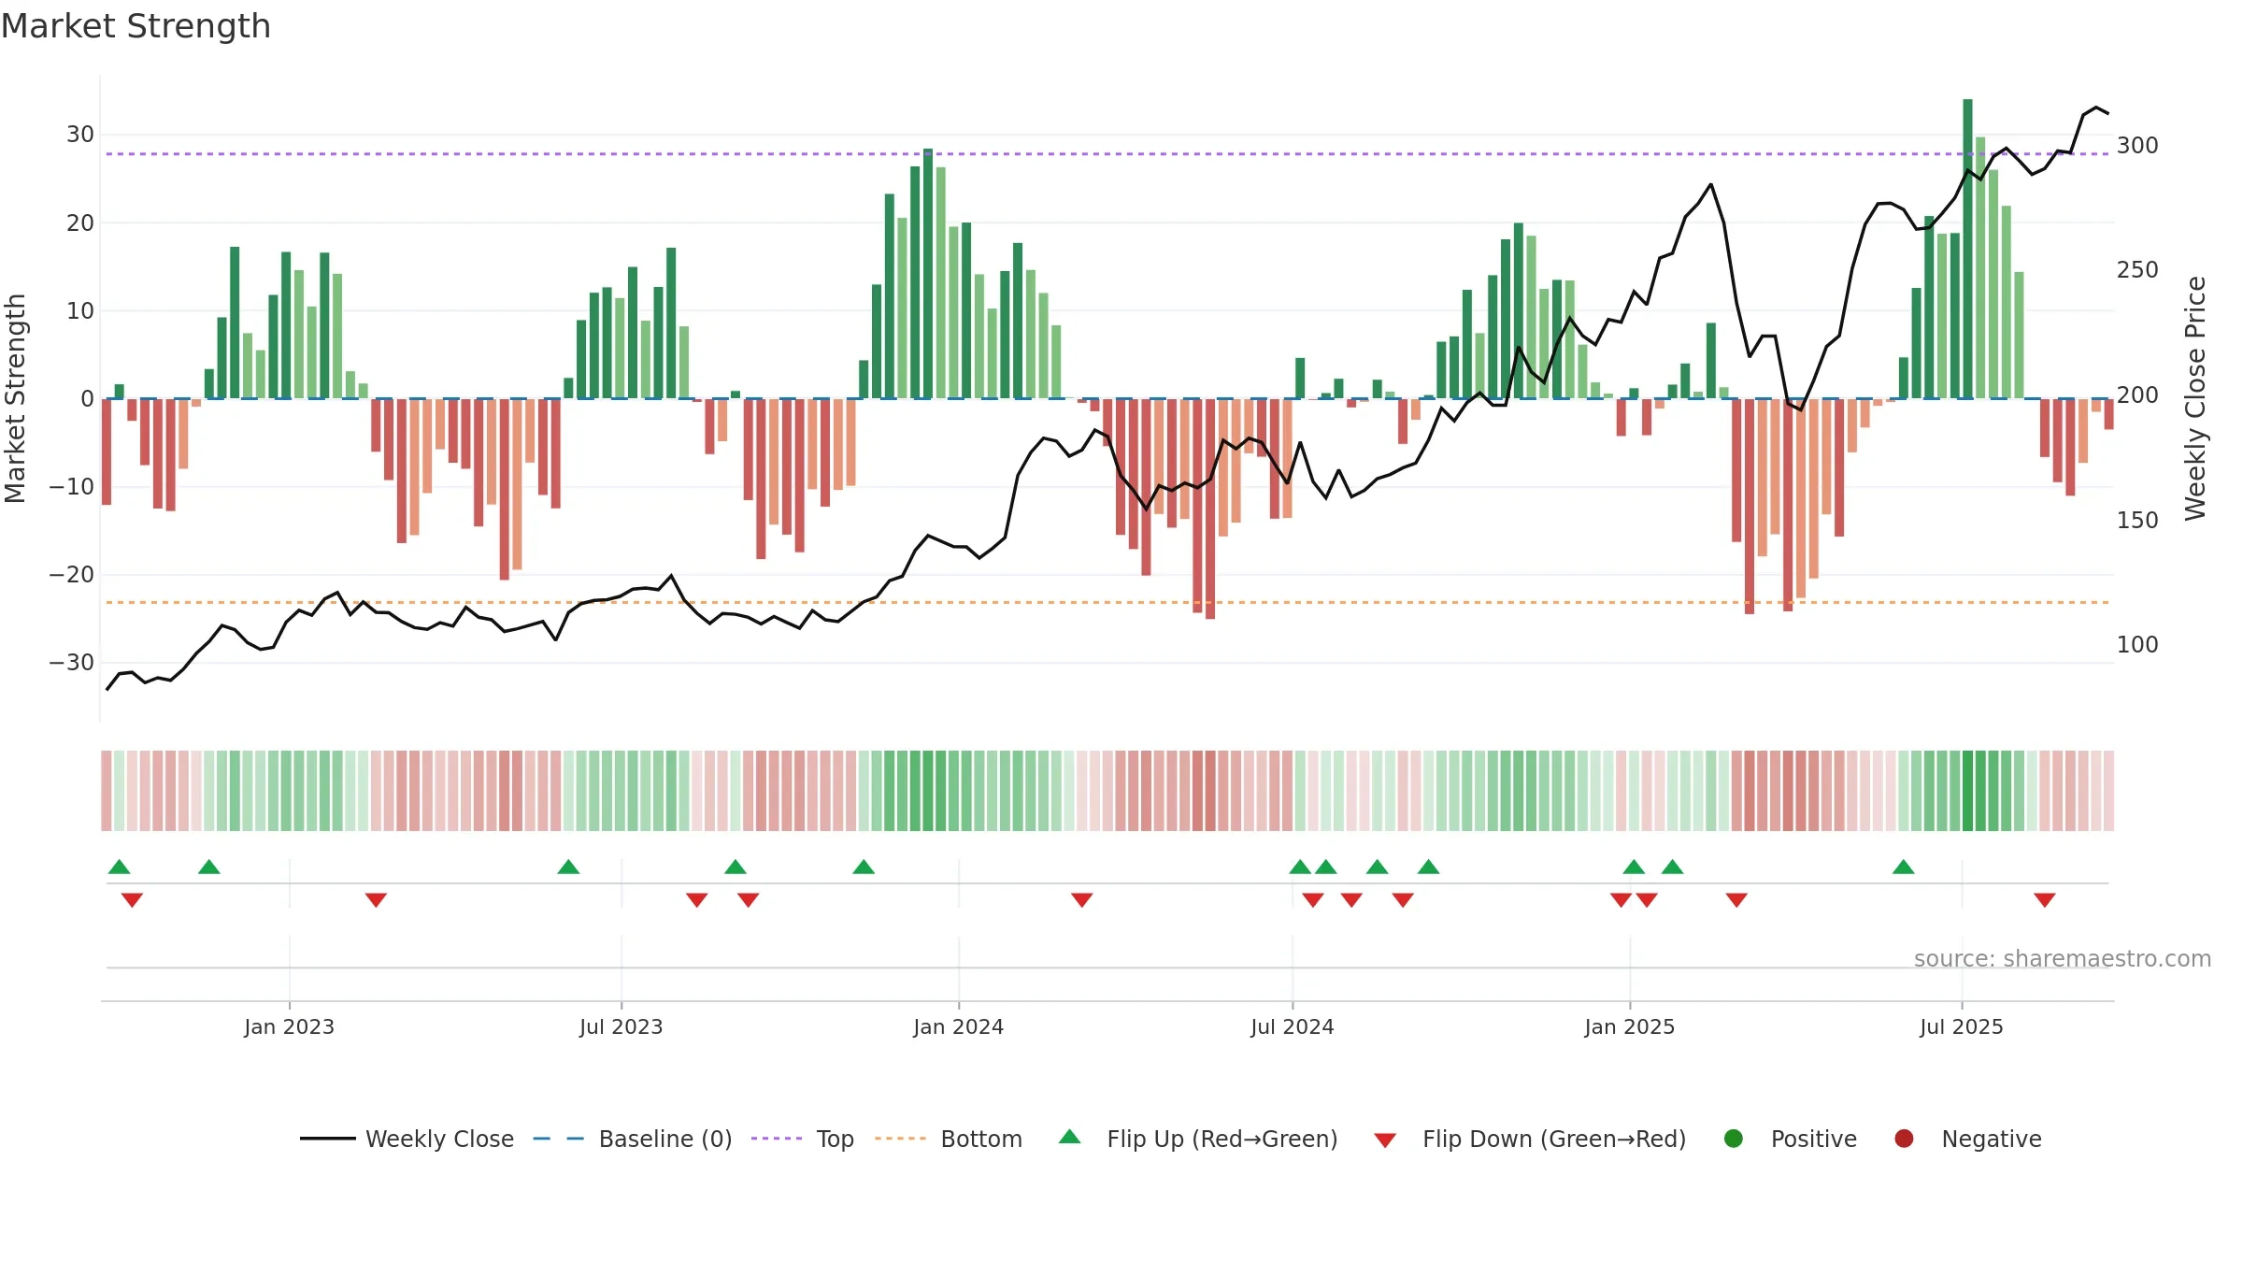The height and width of the screenshot is (1262, 2243).
Task: Click the Market Strength chart title
Action: [136, 26]
